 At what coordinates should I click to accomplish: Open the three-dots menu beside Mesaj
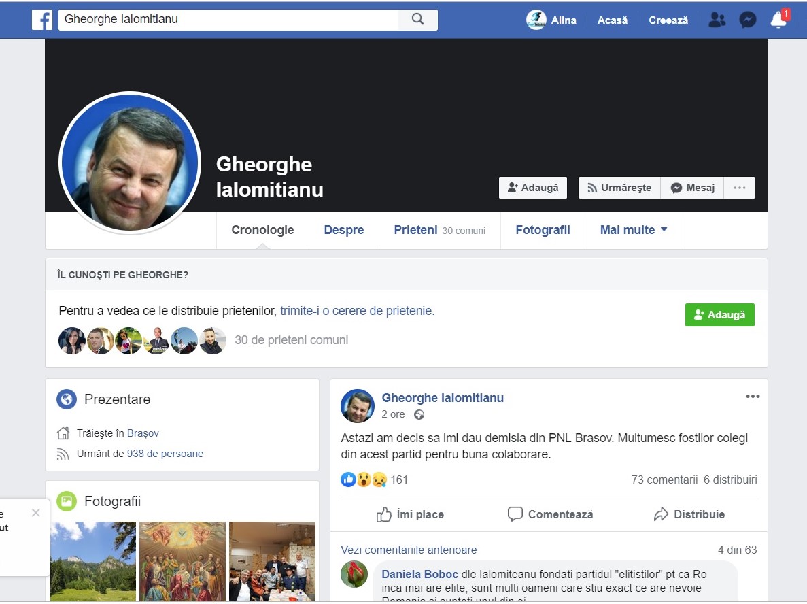(739, 188)
